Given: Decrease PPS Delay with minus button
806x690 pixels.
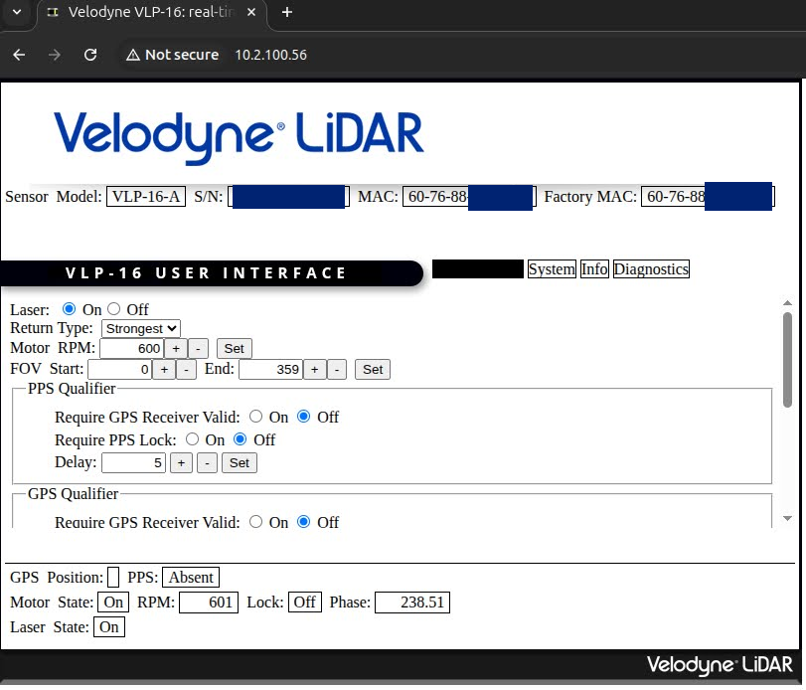Looking at the screenshot, I should coord(207,462).
